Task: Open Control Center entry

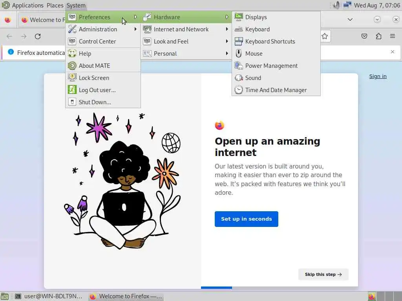Action: click(x=103, y=42)
